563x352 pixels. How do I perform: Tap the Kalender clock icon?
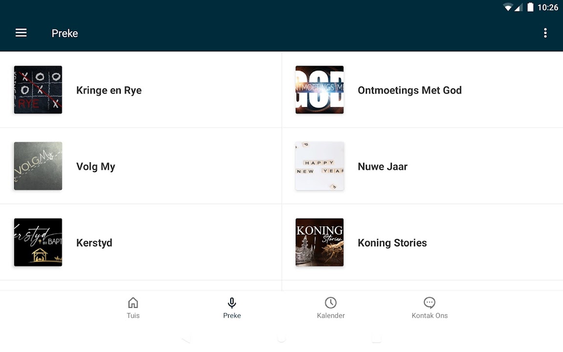coord(331,303)
